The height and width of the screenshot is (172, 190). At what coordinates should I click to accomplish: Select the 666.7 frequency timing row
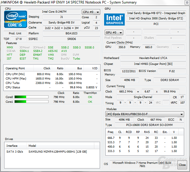click(145, 138)
